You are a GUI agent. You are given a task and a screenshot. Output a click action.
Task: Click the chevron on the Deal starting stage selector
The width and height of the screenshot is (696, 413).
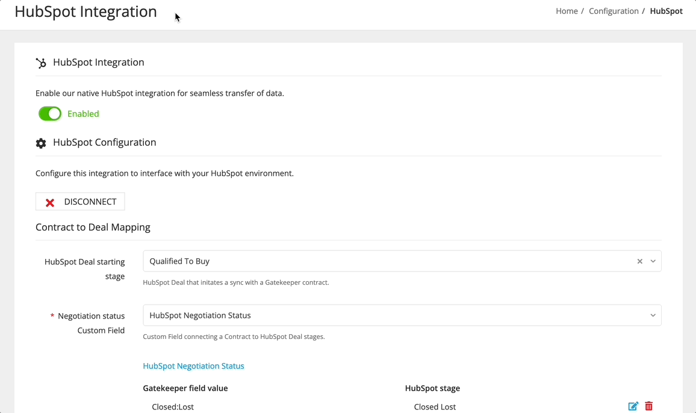point(653,261)
